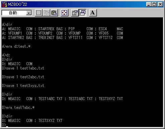Click the 'save 1 test2abc.txt' command line
Image resolution: width=165 pixels, height=129 pixels.
(23, 77)
